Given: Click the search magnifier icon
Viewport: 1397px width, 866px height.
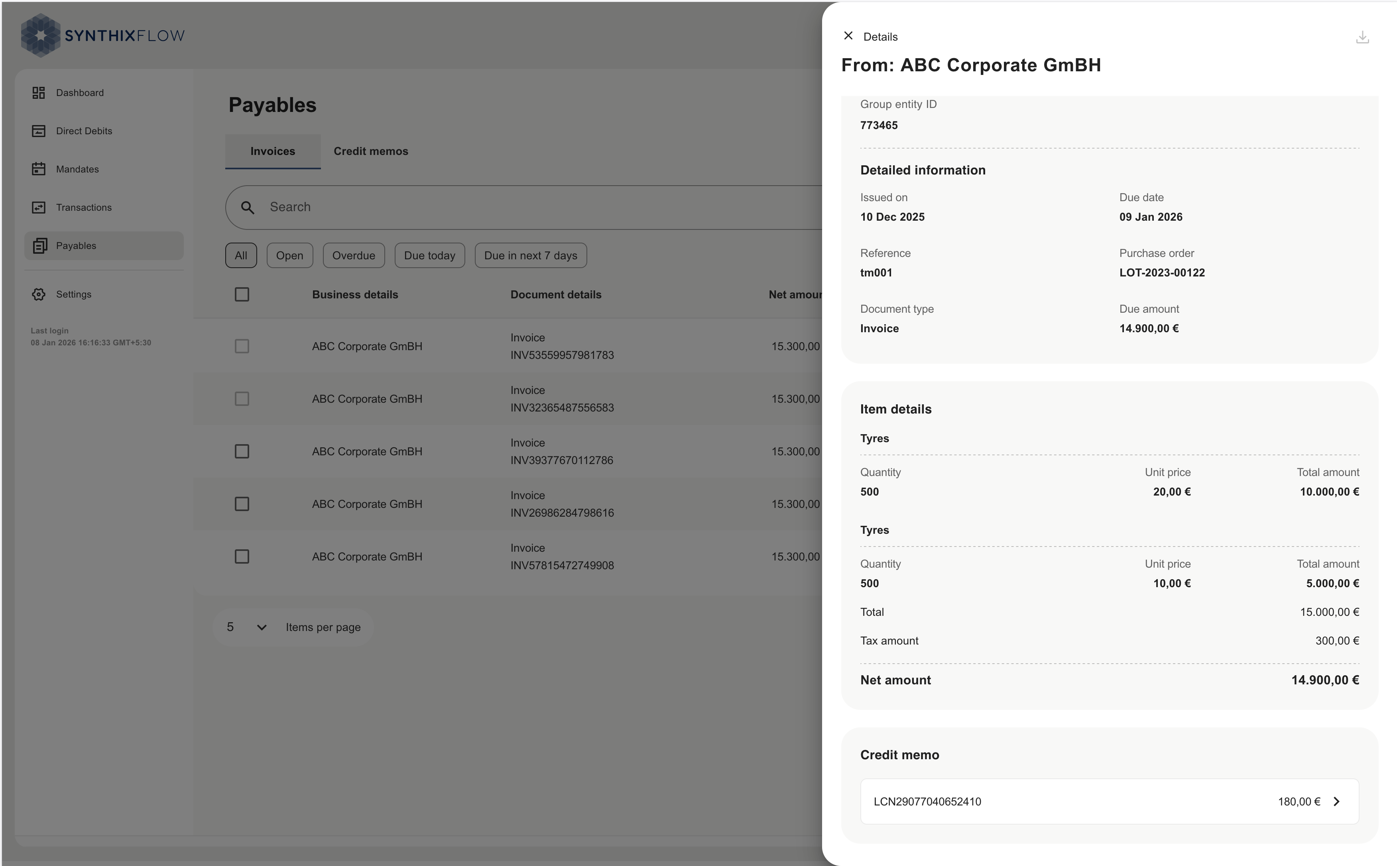Looking at the screenshot, I should click(247, 207).
